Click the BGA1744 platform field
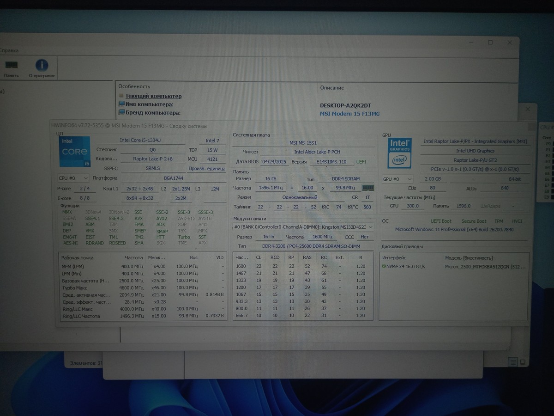The height and width of the screenshot is (416, 554). click(x=173, y=178)
